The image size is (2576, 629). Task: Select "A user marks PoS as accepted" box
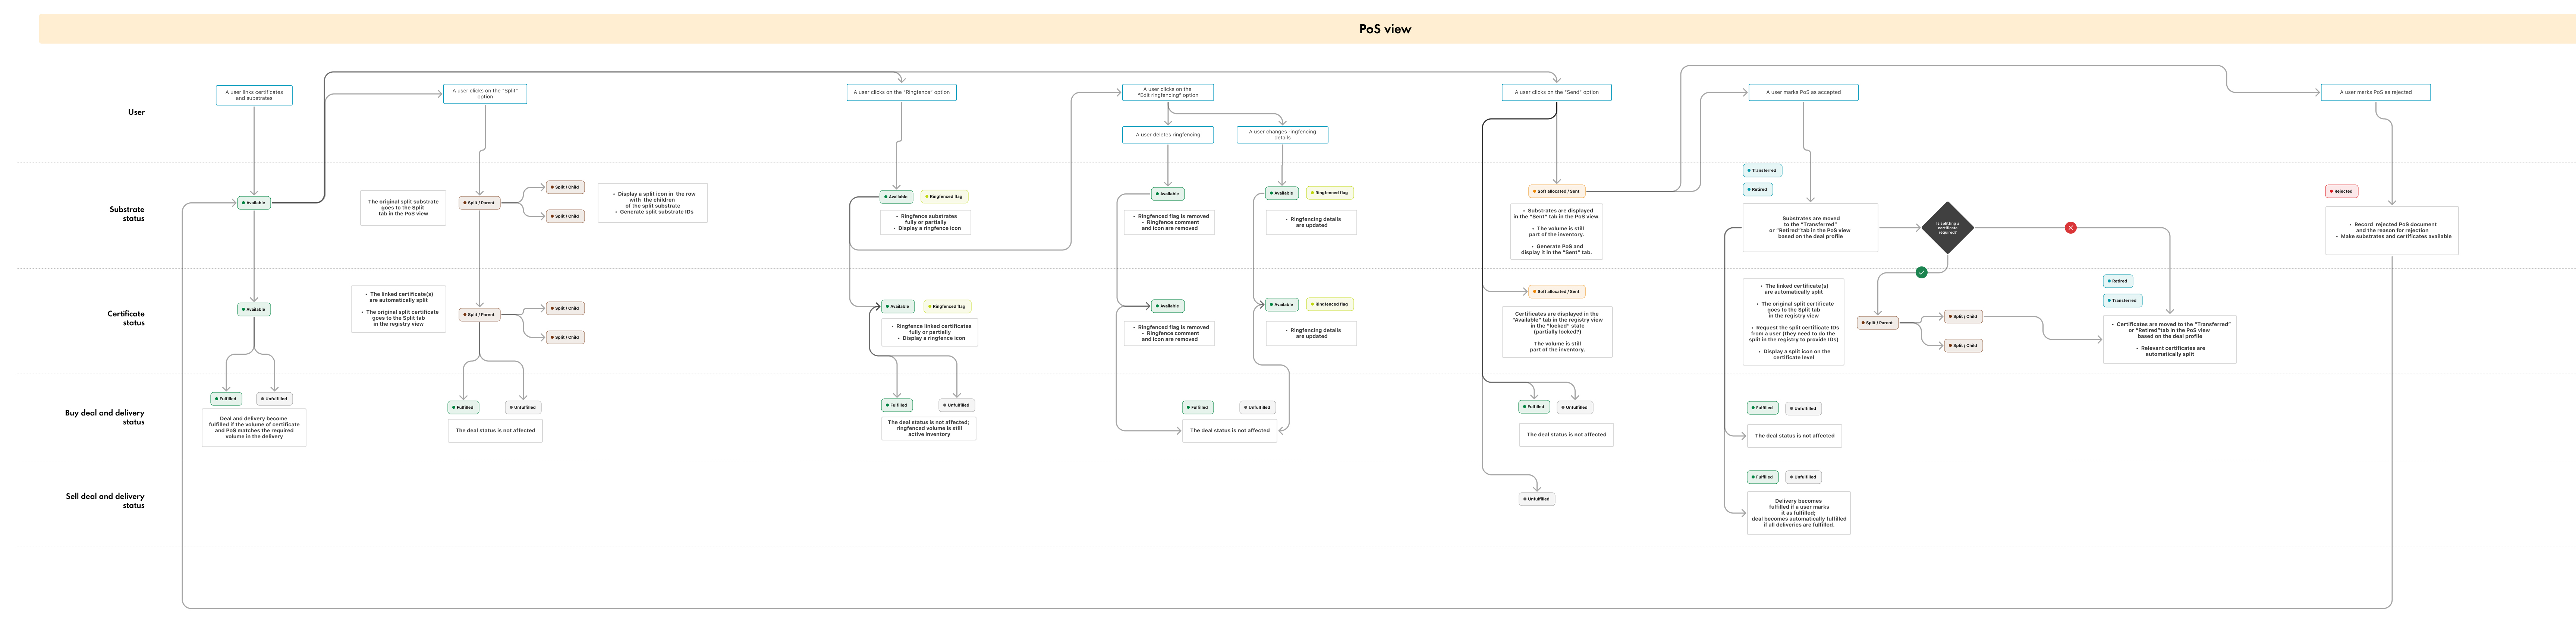point(1803,92)
